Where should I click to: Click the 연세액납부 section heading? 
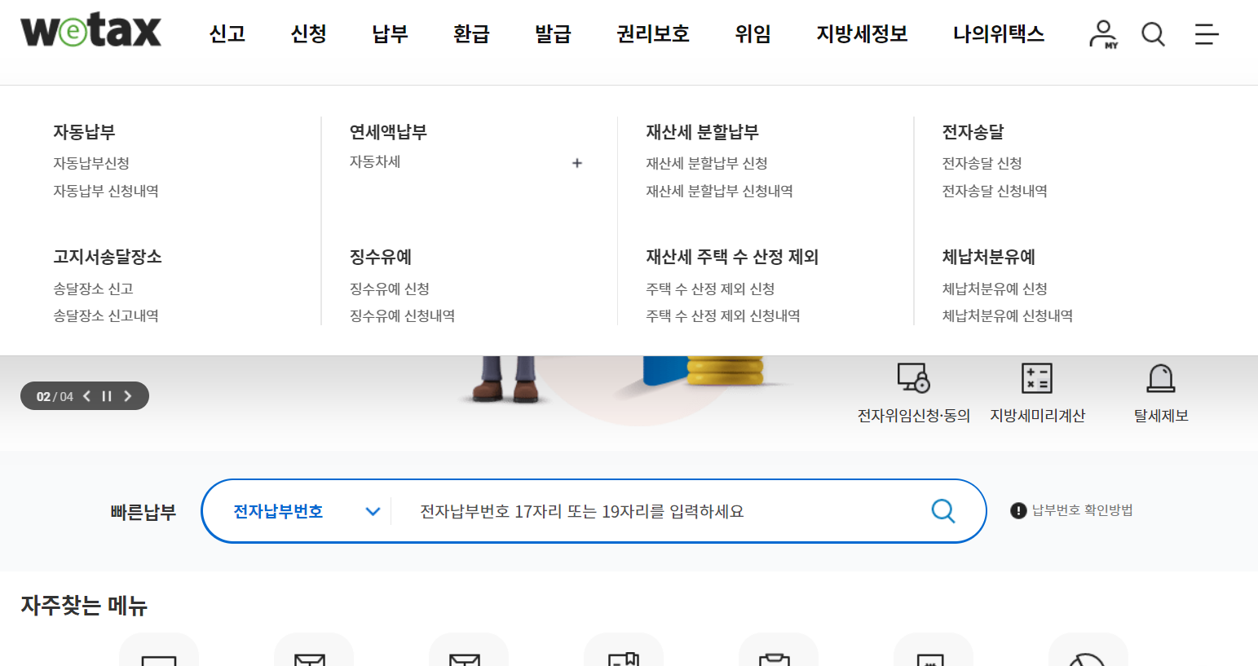[x=388, y=131]
